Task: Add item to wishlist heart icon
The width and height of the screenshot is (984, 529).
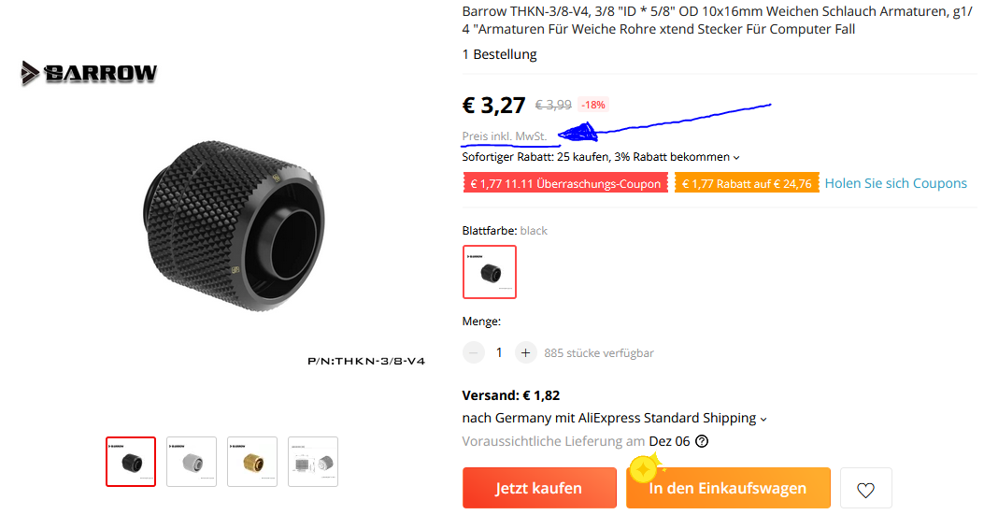Action: point(865,488)
